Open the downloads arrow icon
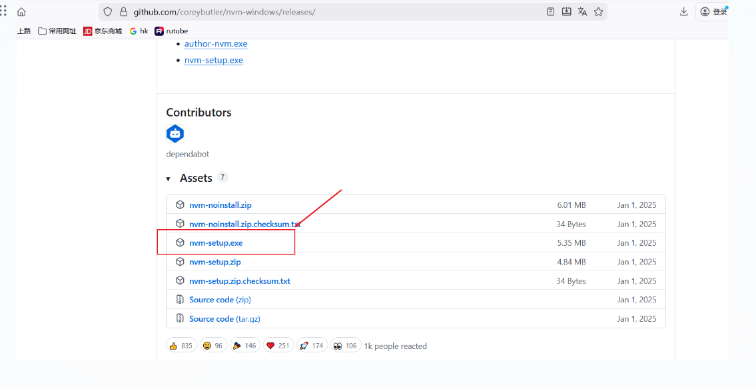Viewport: 756px width, 389px height. click(683, 12)
